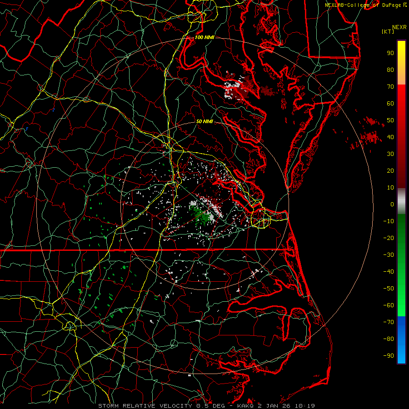Click the -40 value on velocity scale
409x409 pixels.
[x=389, y=272]
